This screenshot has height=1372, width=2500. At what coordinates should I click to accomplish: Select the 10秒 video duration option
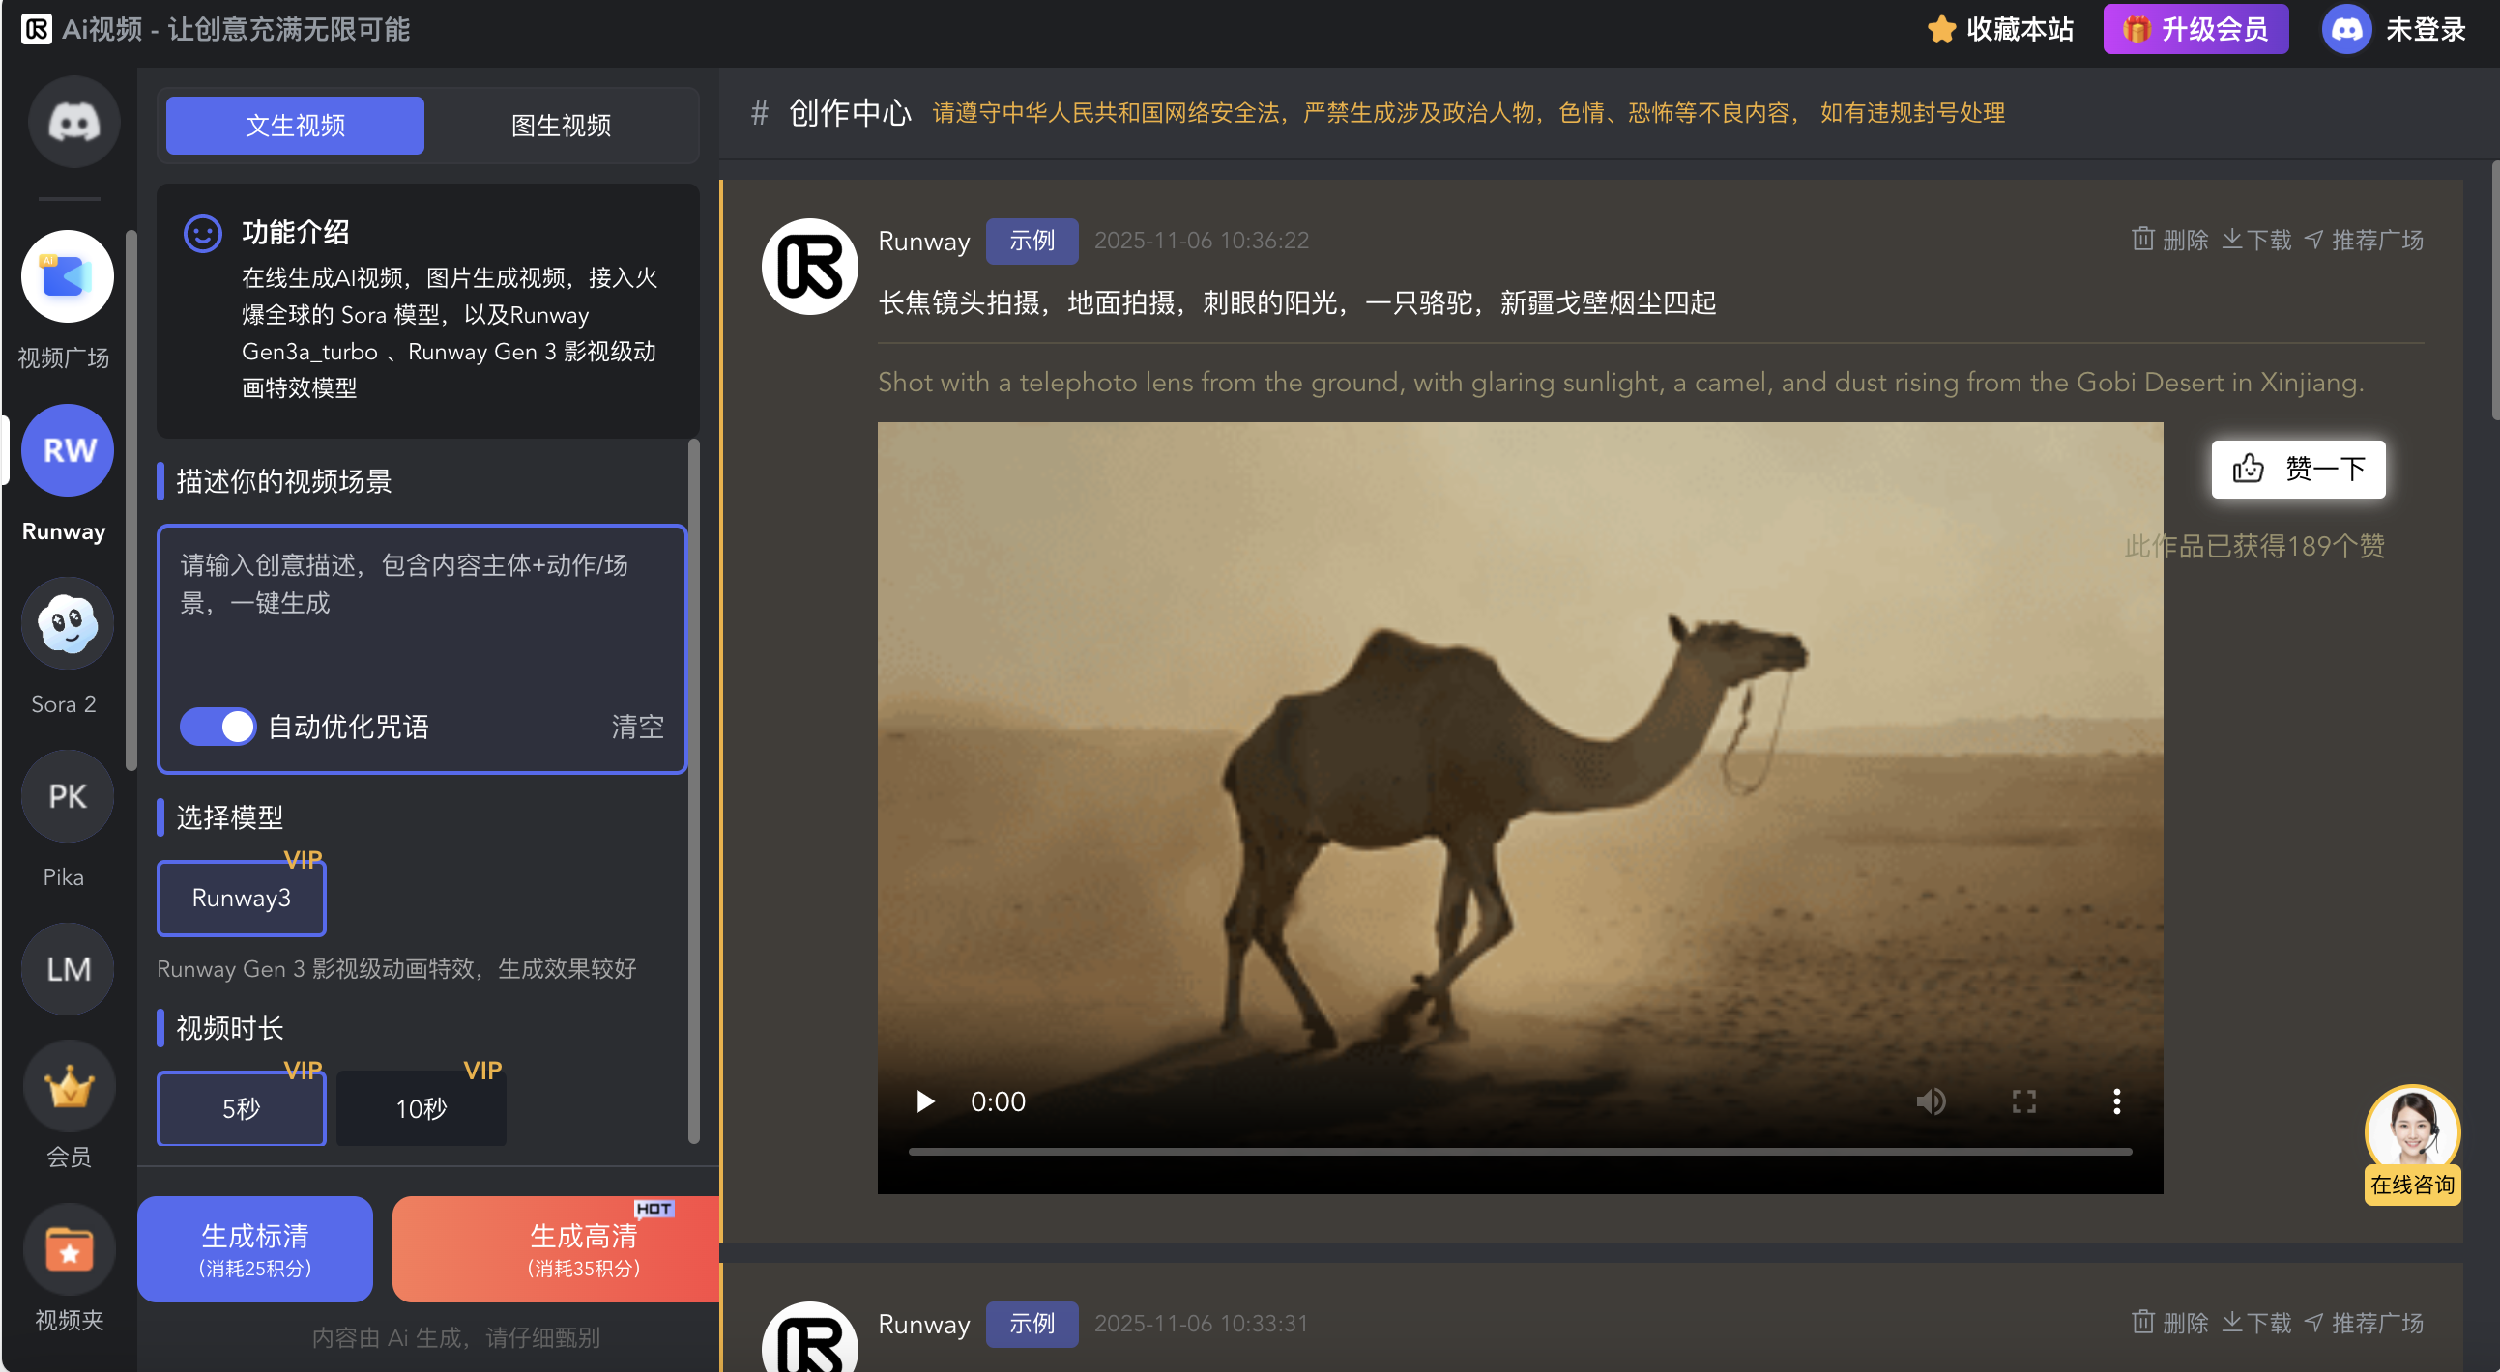pos(421,1108)
